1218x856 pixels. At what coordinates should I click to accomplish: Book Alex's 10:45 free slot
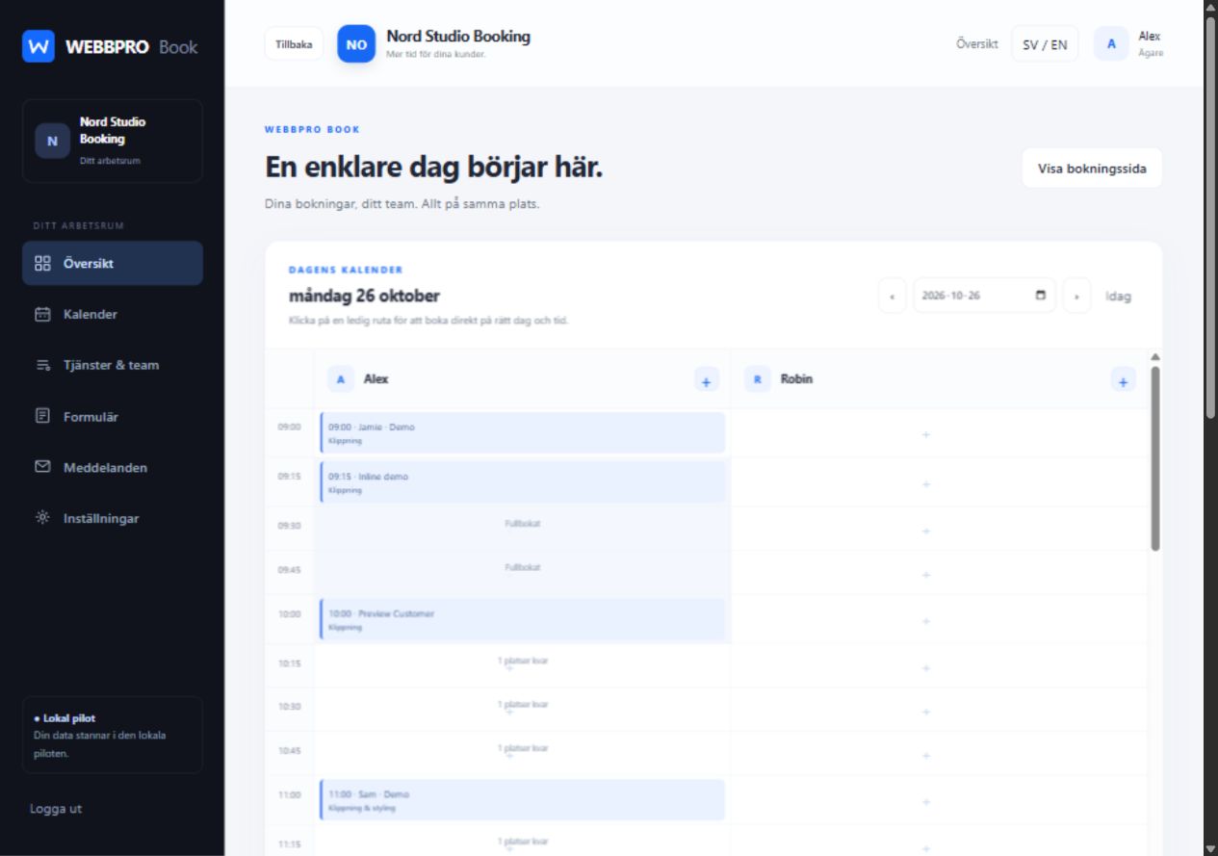(x=522, y=753)
